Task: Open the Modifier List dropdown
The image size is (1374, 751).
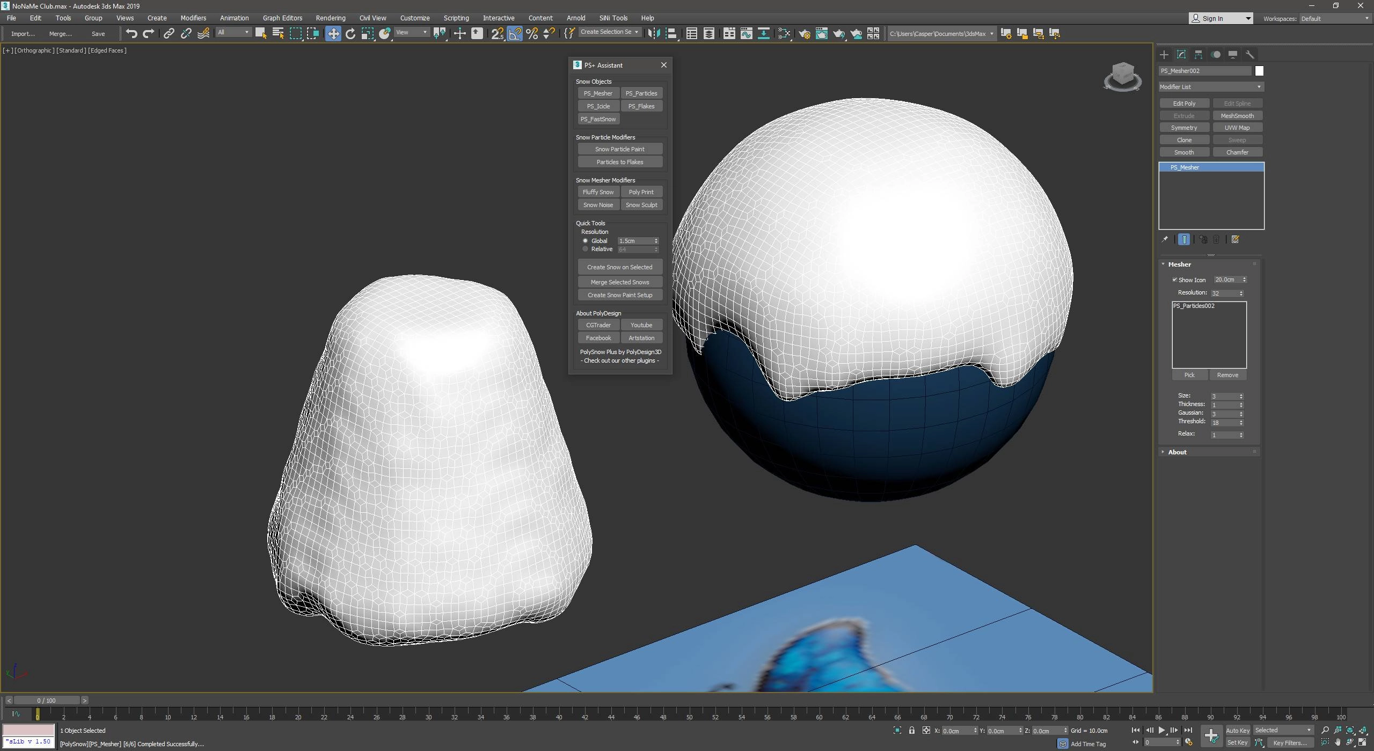Action: click(1211, 87)
